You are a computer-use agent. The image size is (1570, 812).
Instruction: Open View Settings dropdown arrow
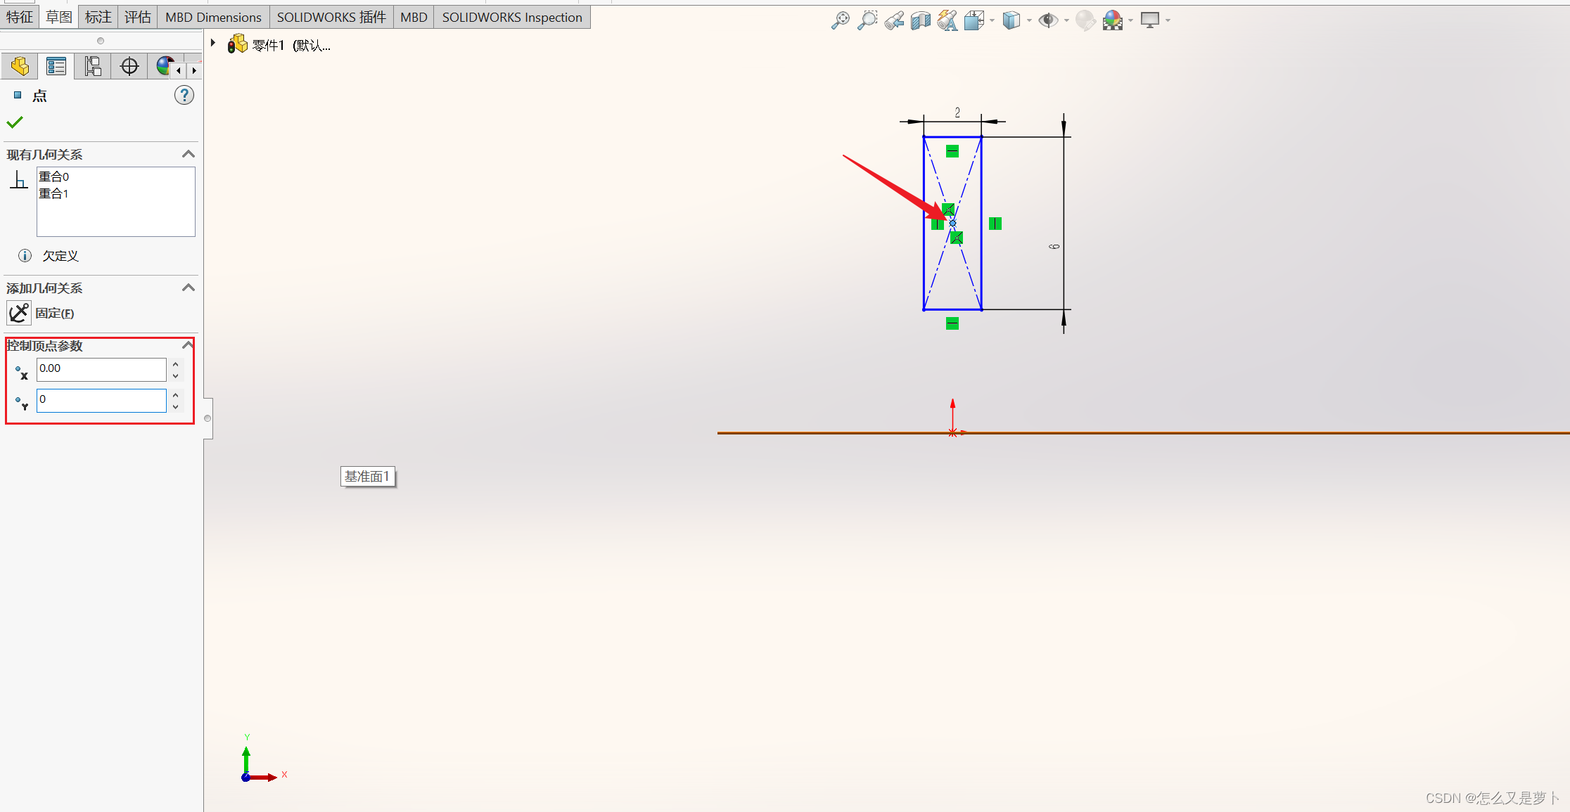pos(1168,20)
